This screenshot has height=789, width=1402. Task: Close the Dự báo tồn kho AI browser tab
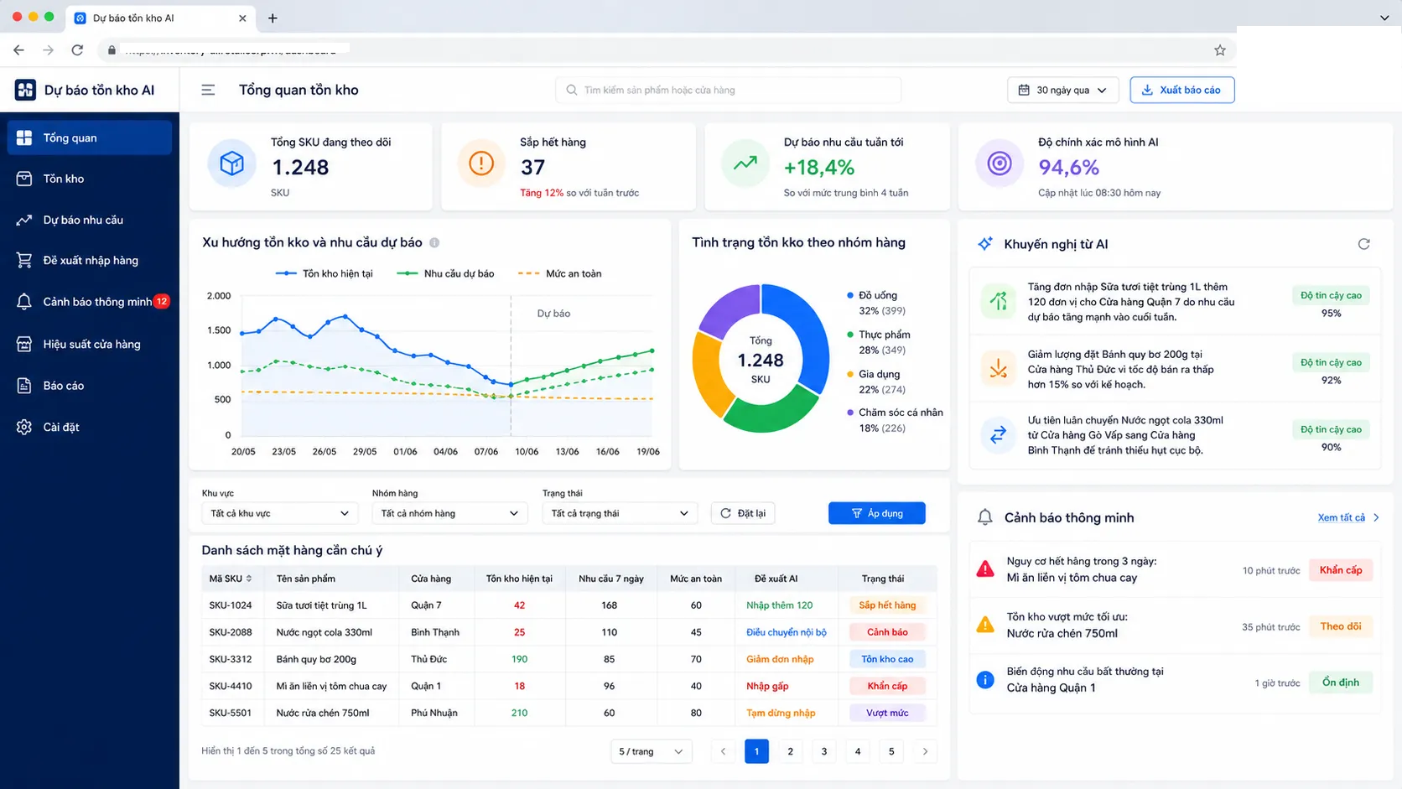pyautogui.click(x=242, y=18)
